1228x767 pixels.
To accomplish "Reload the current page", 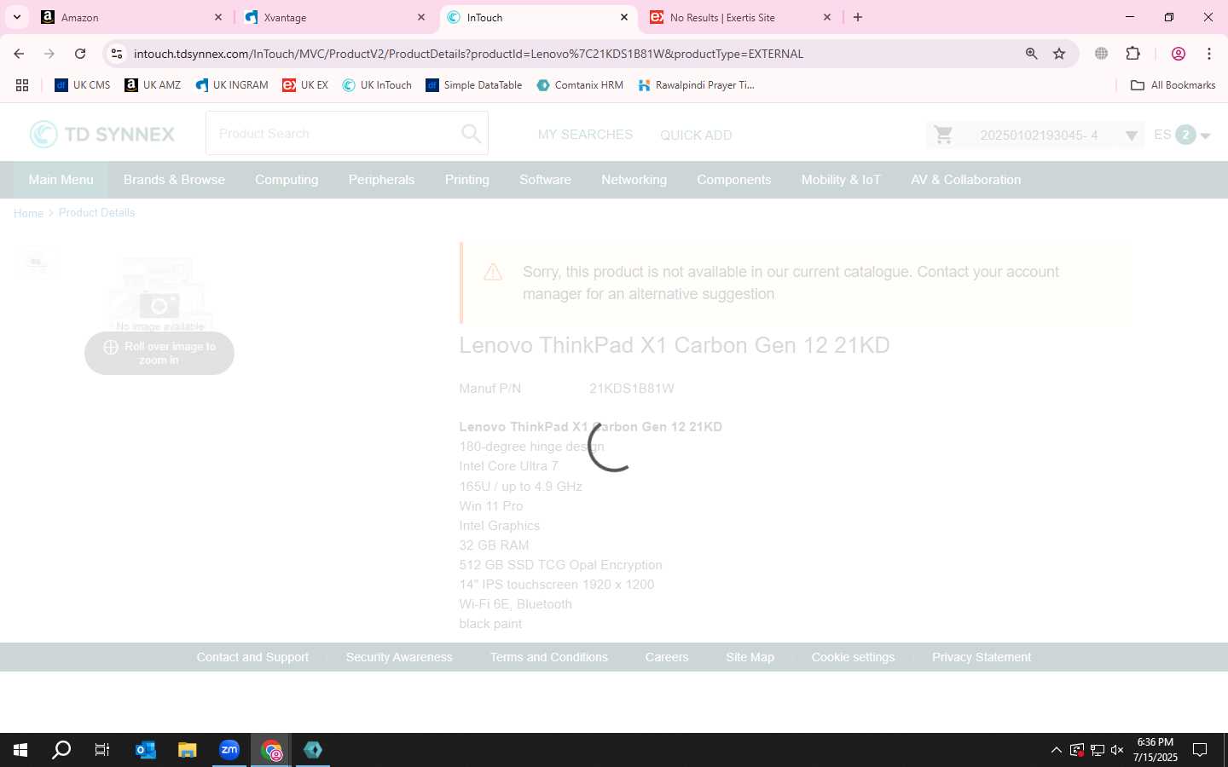I will (80, 54).
